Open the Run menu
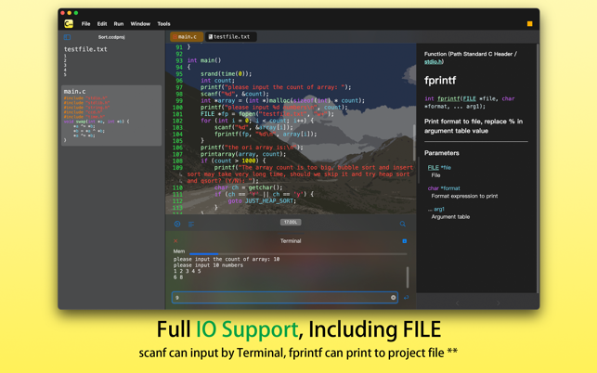This screenshot has width=597, height=373. (x=119, y=23)
